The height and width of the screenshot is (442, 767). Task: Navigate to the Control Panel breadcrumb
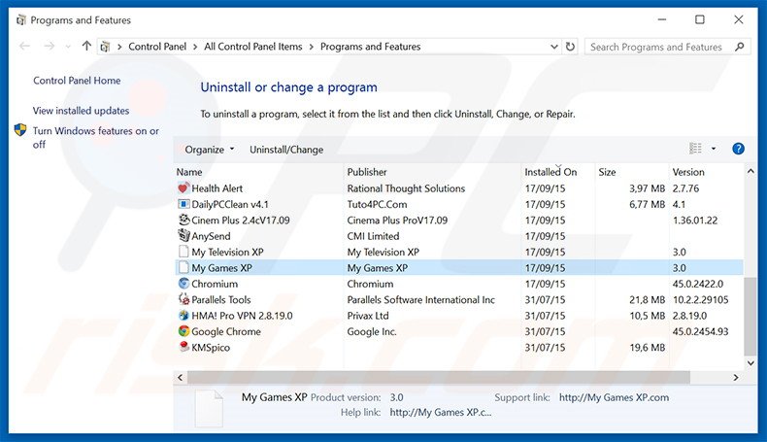pos(157,47)
